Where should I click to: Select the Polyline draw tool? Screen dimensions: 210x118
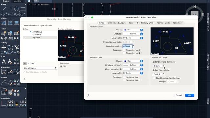coord(10,9)
